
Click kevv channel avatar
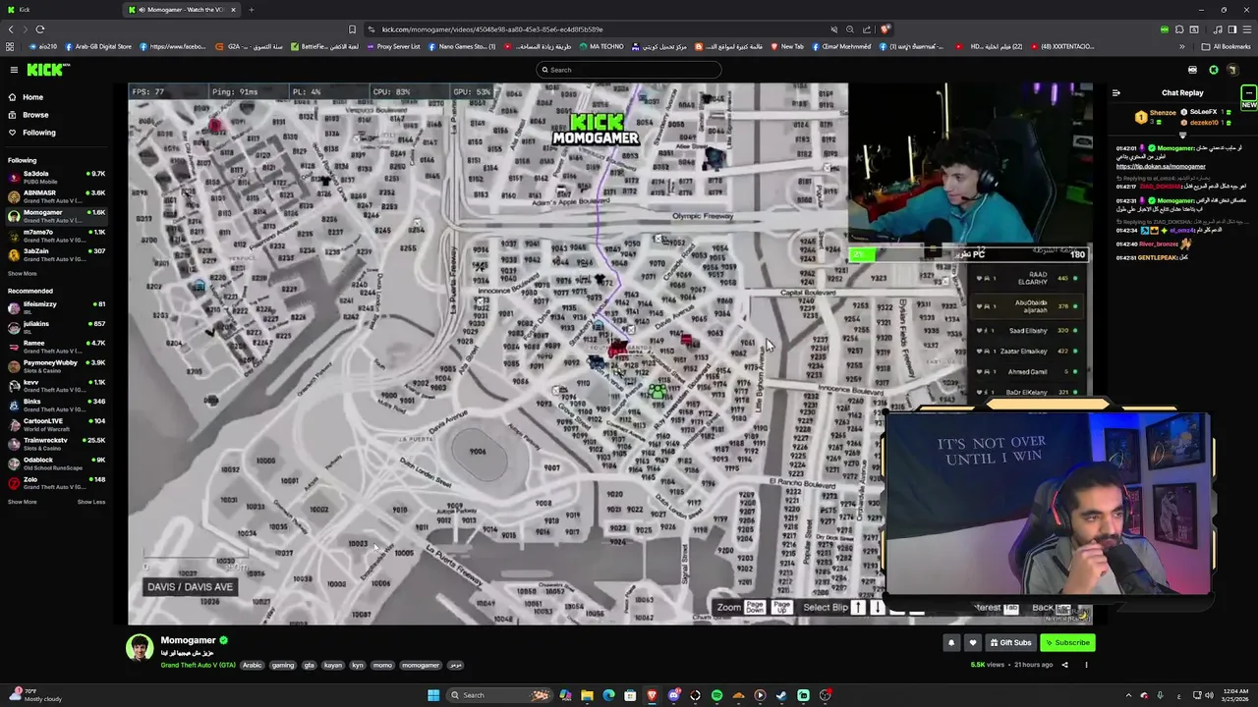click(14, 386)
